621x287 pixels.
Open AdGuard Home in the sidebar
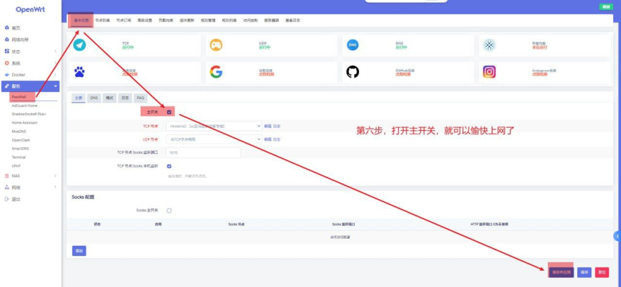pyautogui.click(x=24, y=105)
